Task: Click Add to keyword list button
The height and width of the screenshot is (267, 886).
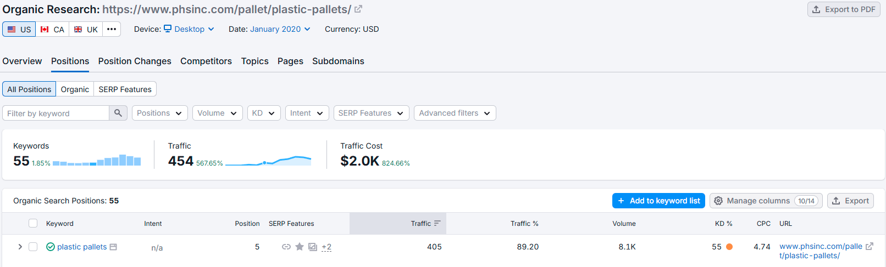Action: tap(658, 201)
